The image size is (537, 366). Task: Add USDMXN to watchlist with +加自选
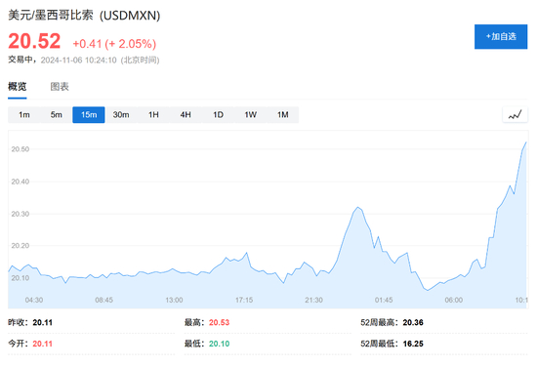(x=501, y=37)
